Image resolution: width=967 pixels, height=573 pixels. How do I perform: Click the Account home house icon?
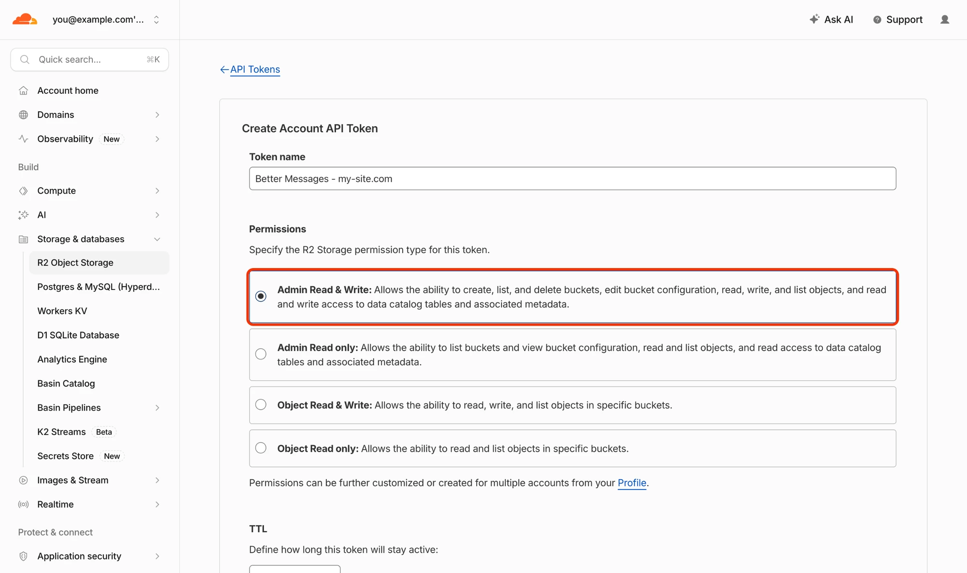[23, 91]
